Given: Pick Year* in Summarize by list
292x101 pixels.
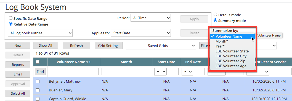Looking at the screenshot, I should coord(232,46).
